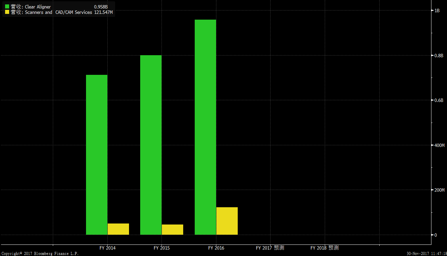This screenshot has height=256, width=447.
Task: Click the FY 2017 预测 axis label
Action: coord(270,248)
